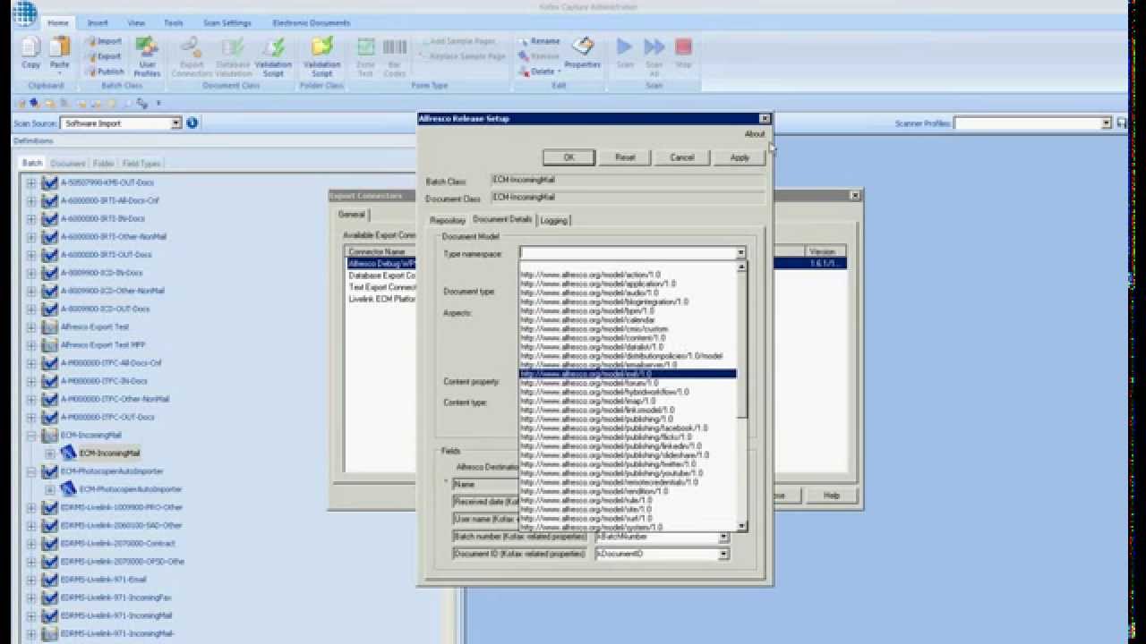Image resolution: width=1146 pixels, height=644 pixels.
Task: Click the Zone Test icon
Action: pos(365,56)
